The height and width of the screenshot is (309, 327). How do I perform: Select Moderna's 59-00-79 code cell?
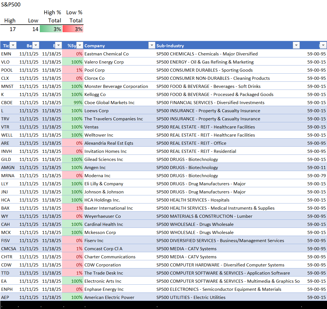pyautogui.click(x=316, y=176)
